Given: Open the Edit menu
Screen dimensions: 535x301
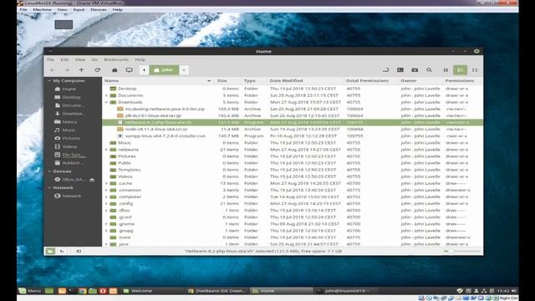Looking at the screenshot, I should (64, 59).
